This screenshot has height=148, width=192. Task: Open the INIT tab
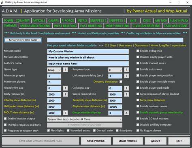click(x=133, y=21)
